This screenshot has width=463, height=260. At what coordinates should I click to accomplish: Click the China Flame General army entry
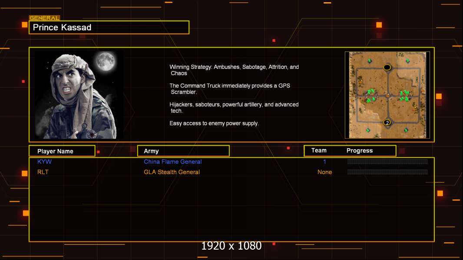(173, 162)
